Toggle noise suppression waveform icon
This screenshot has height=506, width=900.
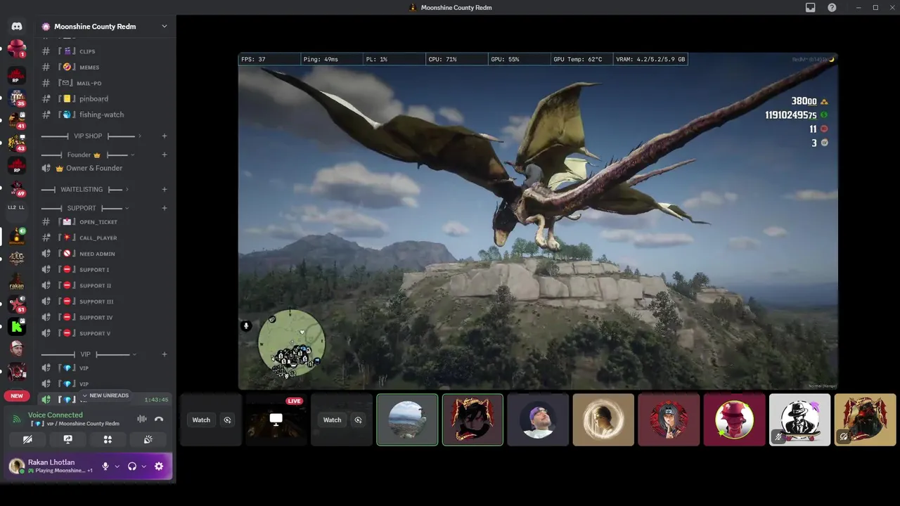(142, 419)
